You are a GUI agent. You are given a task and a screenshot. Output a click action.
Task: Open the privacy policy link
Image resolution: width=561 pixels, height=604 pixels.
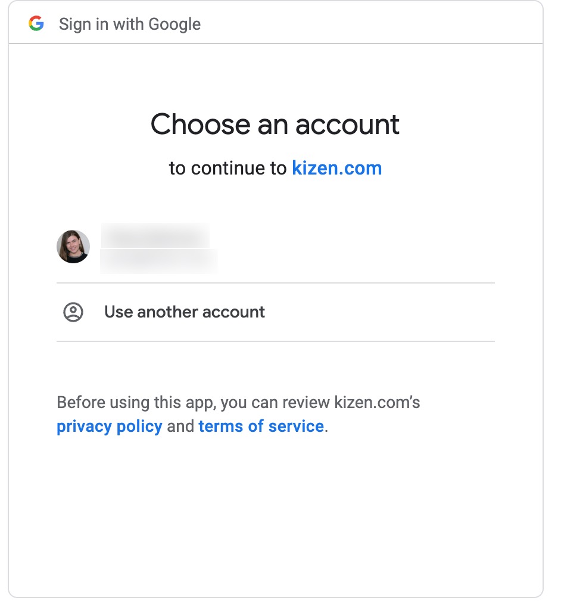pyautogui.click(x=109, y=426)
